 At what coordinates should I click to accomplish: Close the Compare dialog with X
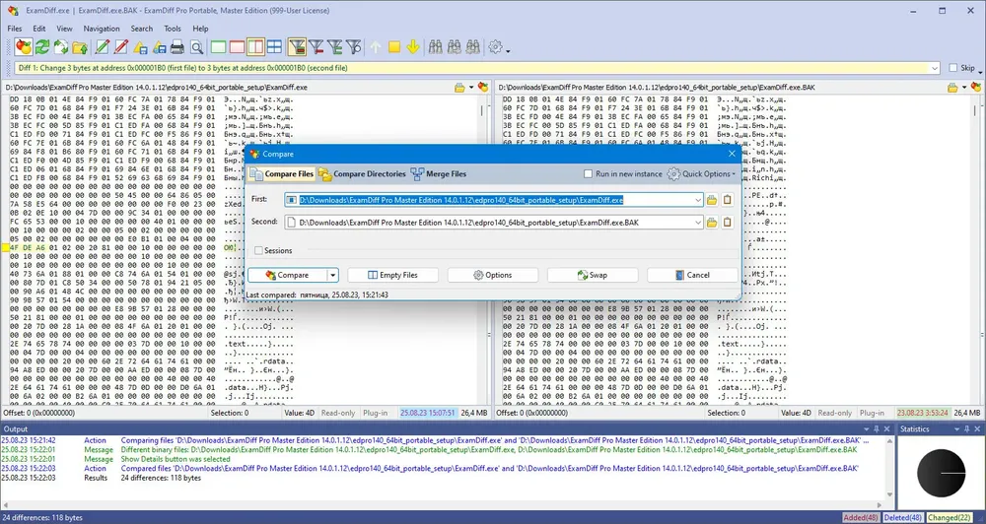pyautogui.click(x=732, y=154)
